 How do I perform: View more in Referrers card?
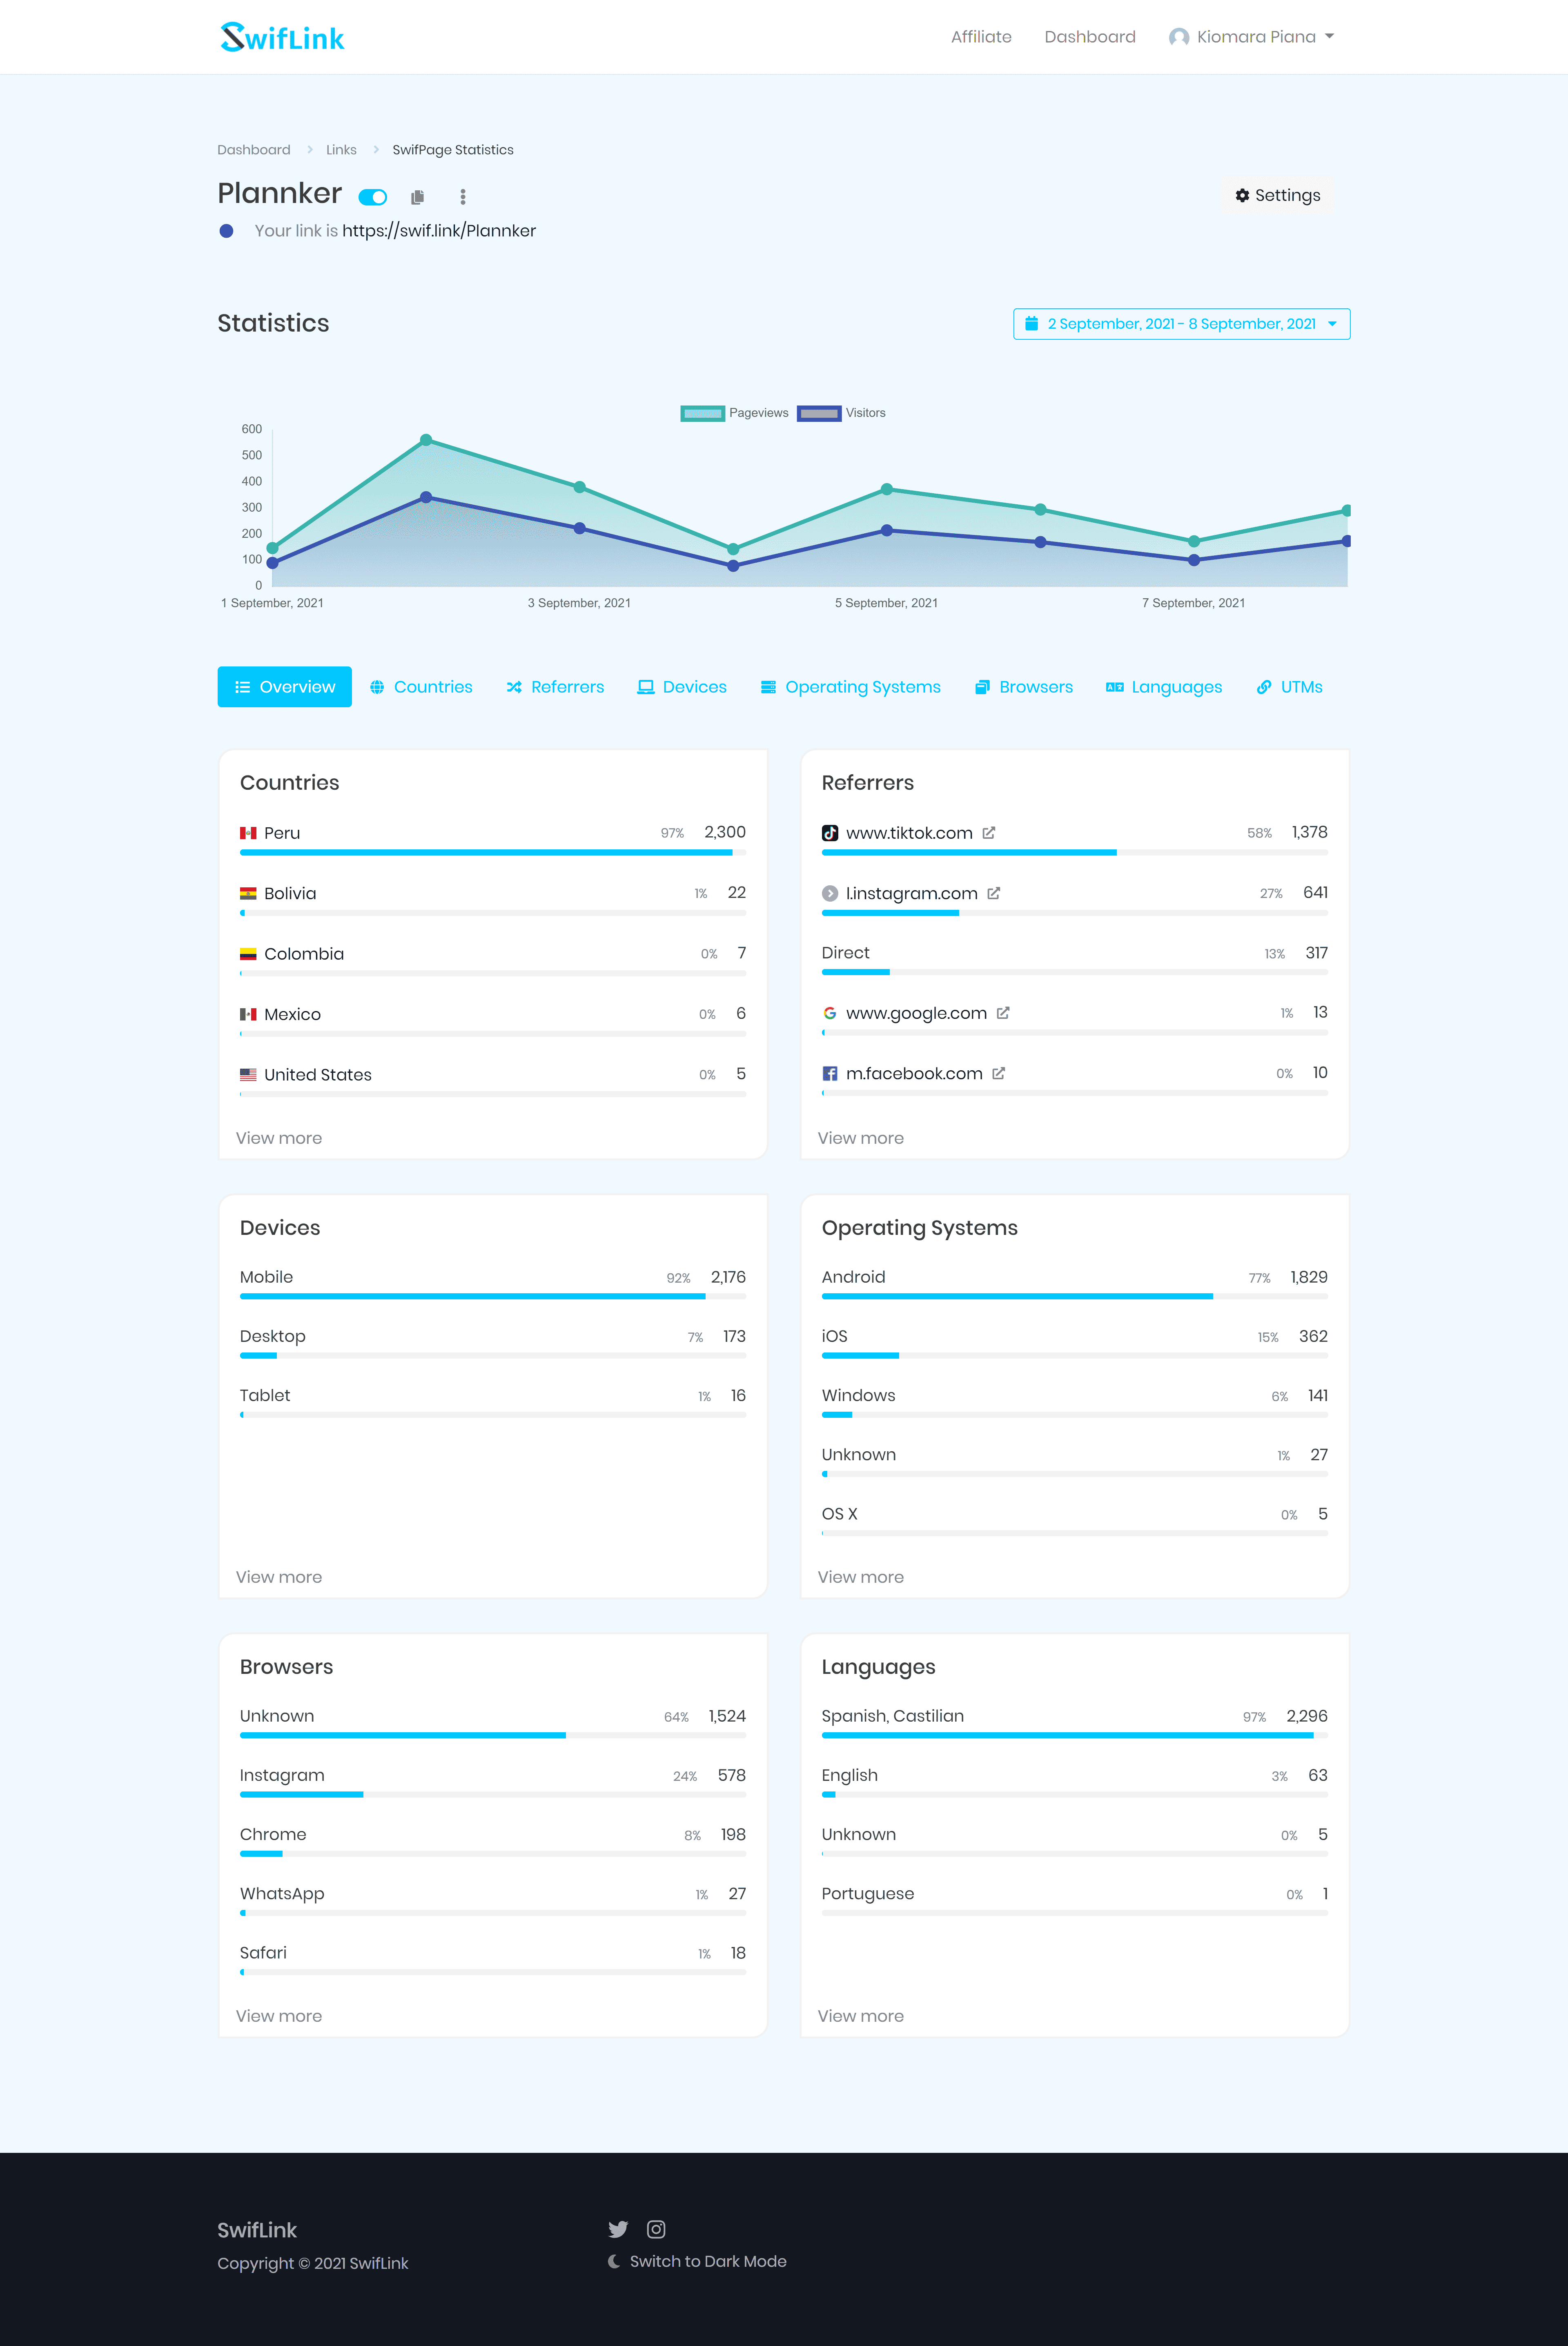click(x=861, y=1138)
